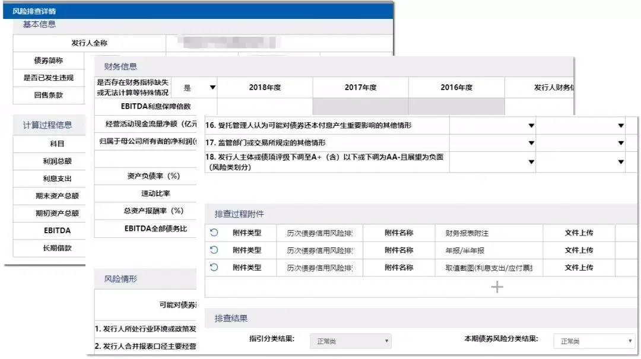The image size is (641, 359).
Task: Click the 财务信息 section heading
Action: pyautogui.click(x=120, y=66)
